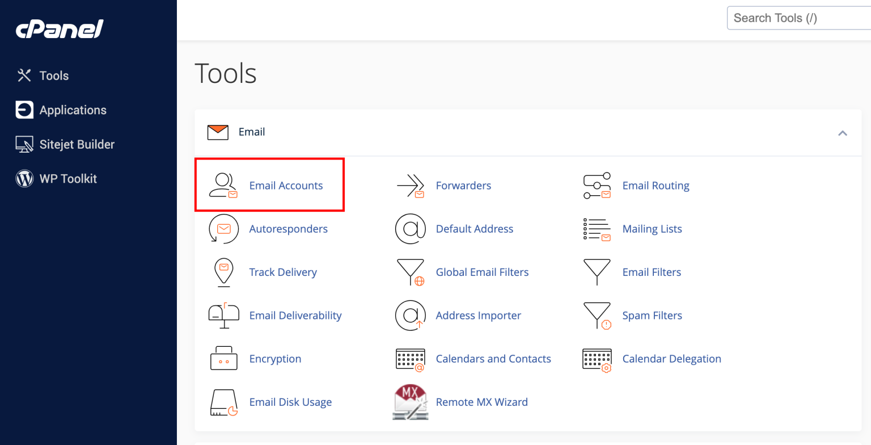Open the Spam Filters icon
The height and width of the screenshot is (445, 871).
pos(597,316)
